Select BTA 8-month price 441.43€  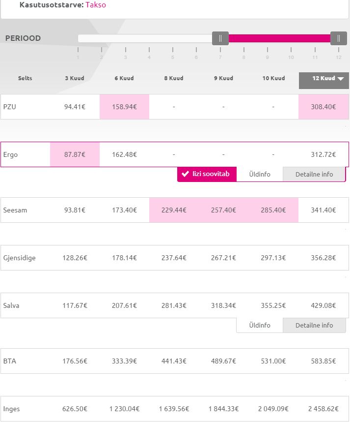(174, 361)
